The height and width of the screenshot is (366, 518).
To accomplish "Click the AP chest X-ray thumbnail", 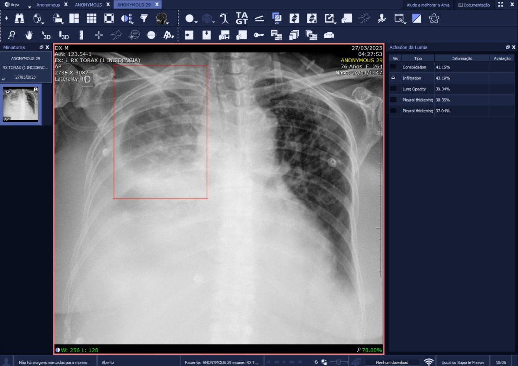I will [21, 104].
